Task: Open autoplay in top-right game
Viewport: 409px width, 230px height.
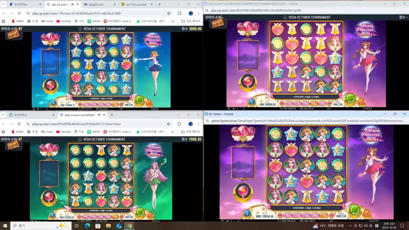Action: (361, 102)
